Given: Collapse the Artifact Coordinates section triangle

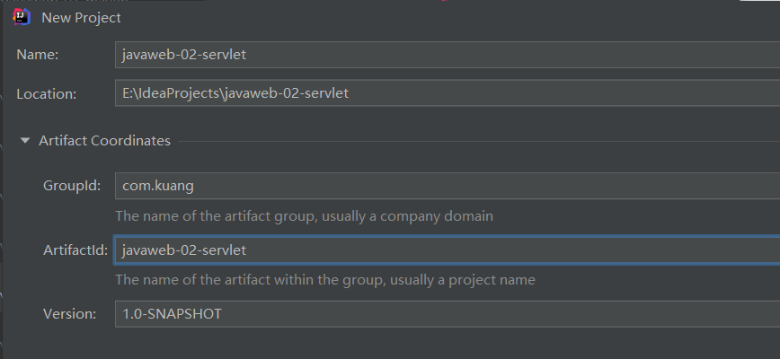Looking at the screenshot, I should pos(25,141).
